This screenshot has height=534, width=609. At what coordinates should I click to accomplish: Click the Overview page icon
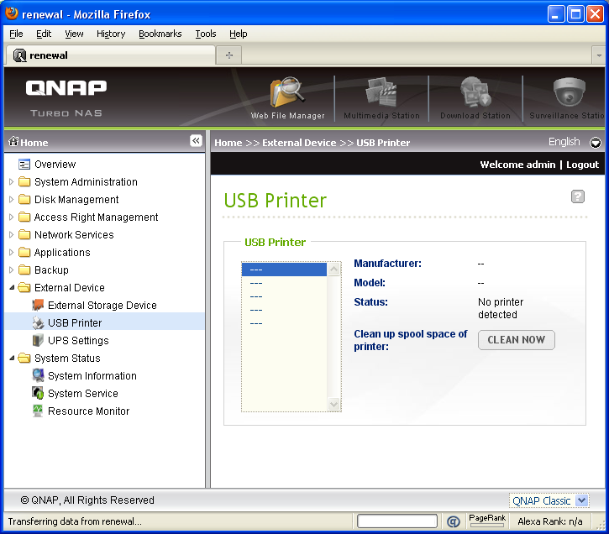point(24,165)
